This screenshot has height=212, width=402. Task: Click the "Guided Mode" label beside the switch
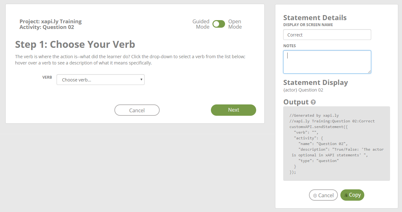point(201,24)
